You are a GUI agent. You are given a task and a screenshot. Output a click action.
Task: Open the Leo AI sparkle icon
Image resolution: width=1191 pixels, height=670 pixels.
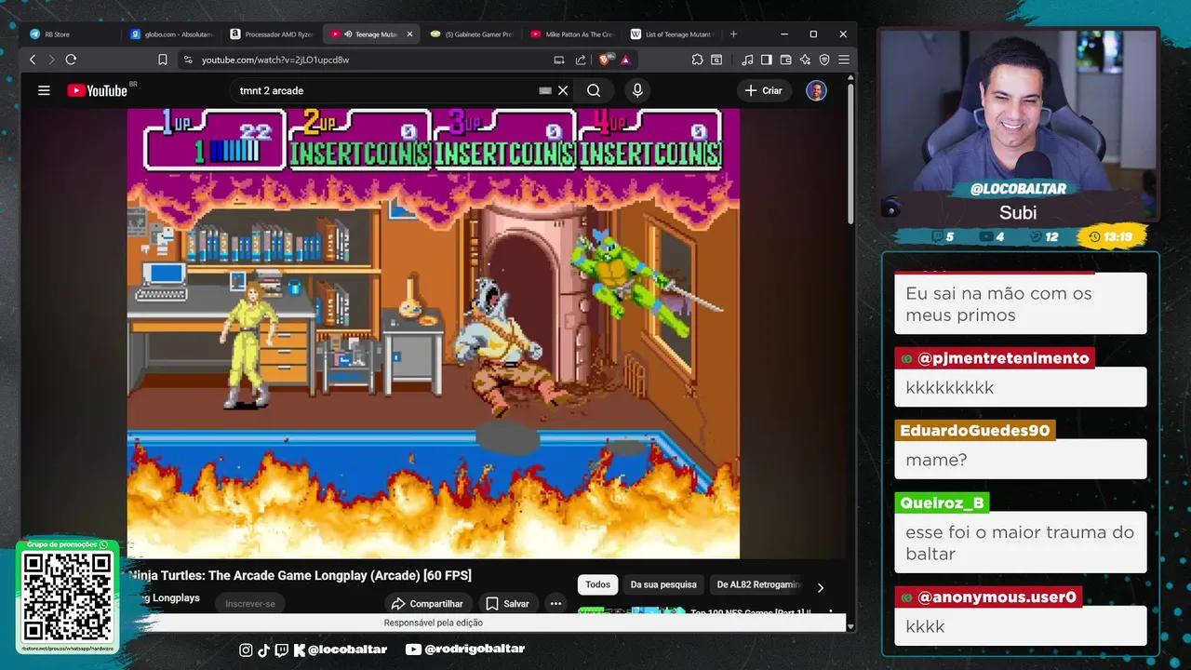point(805,60)
